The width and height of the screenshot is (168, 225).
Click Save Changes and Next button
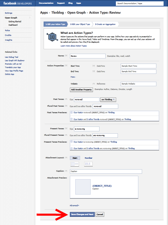click(82, 214)
